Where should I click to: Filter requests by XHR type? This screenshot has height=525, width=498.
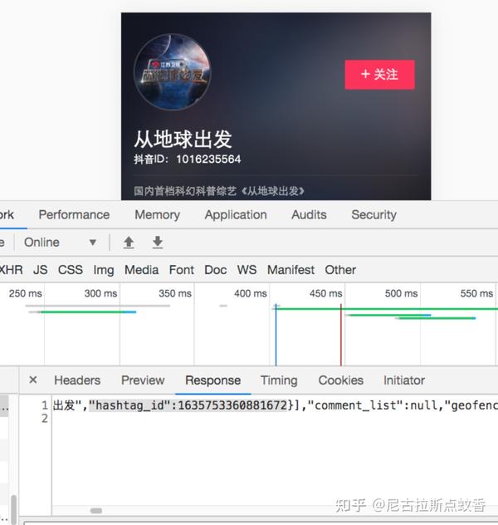tap(11, 269)
